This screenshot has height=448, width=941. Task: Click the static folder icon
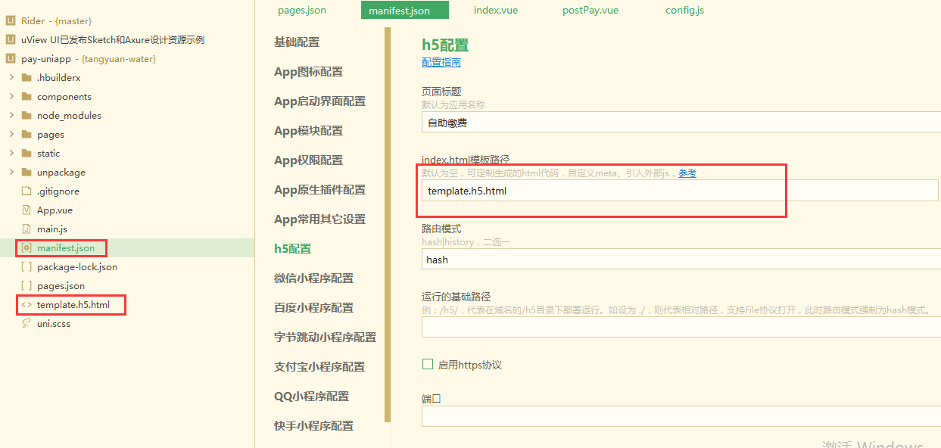26,154
